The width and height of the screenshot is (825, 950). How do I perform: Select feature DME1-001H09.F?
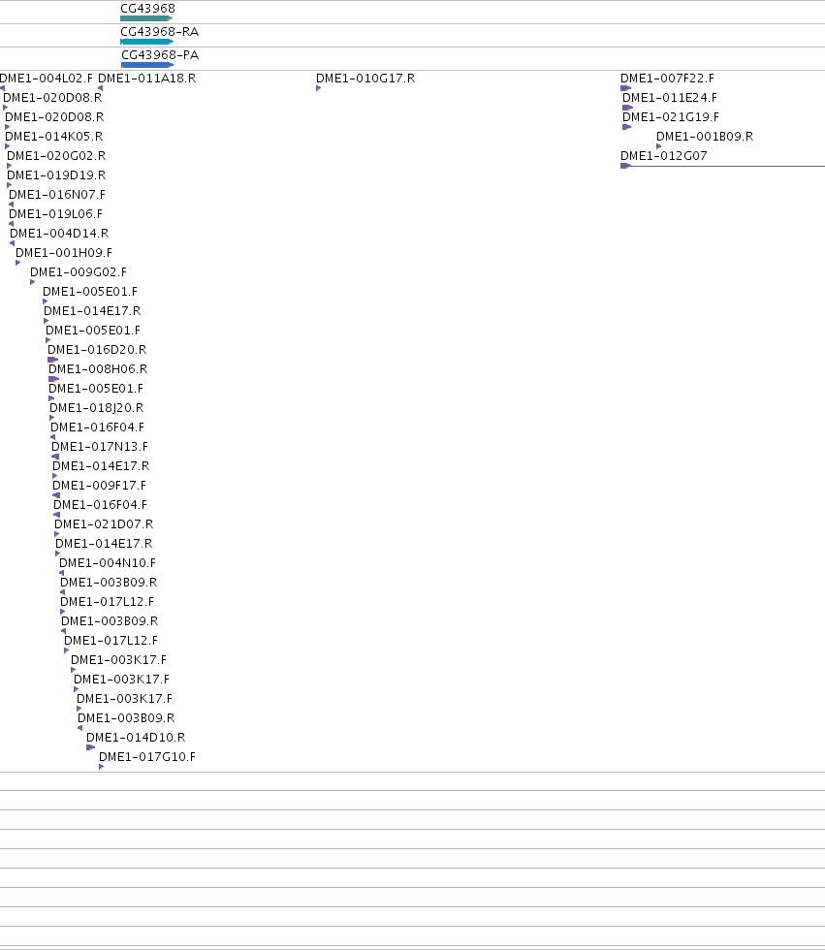(64, 253)
